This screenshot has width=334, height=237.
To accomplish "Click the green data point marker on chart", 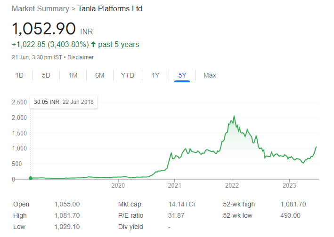I will [31, 178].
